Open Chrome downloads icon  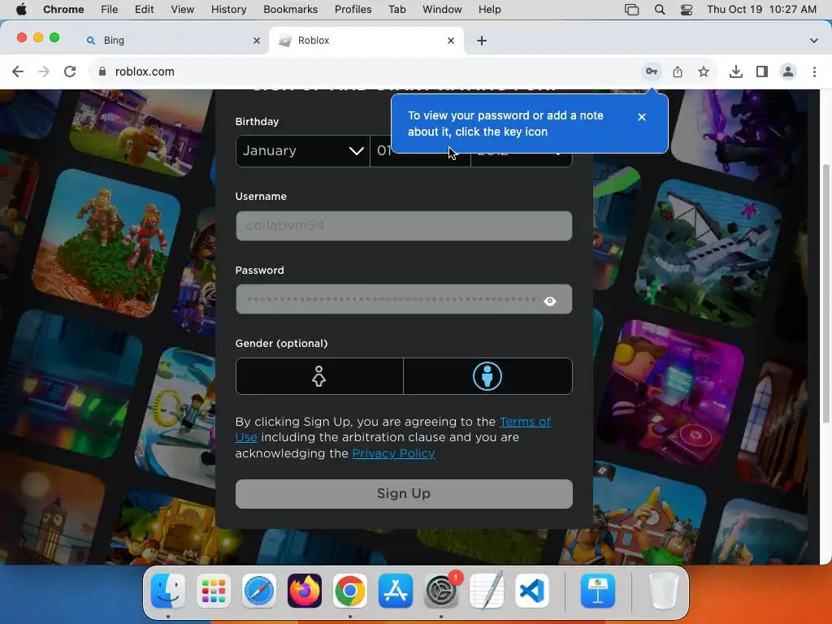click(x=736, y=71)
